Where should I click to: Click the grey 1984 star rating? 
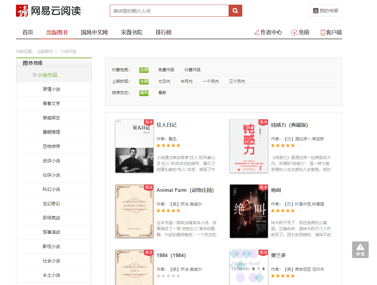(168, 276)
